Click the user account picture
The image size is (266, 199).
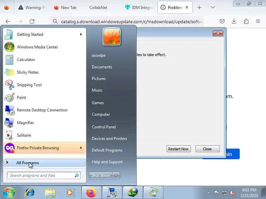[x=112, y=36]
